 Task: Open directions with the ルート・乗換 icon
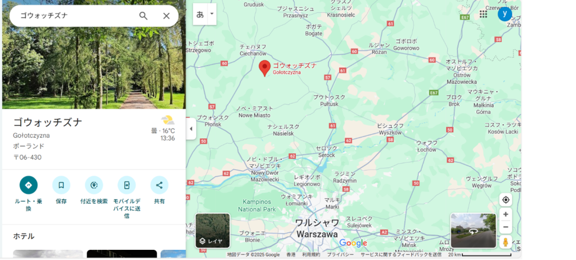pyautogui.click(x=29, y=185)
